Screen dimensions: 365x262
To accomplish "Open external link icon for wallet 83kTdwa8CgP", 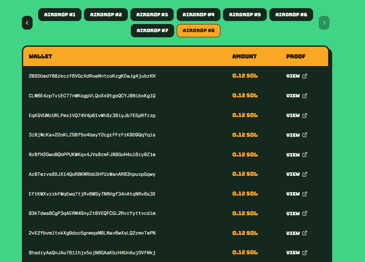I will pyautogui.click(x=305, y=214).
